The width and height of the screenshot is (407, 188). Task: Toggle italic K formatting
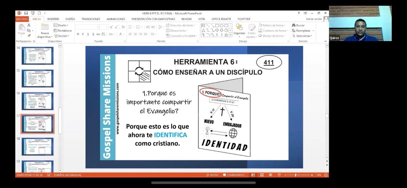(83, 34)
